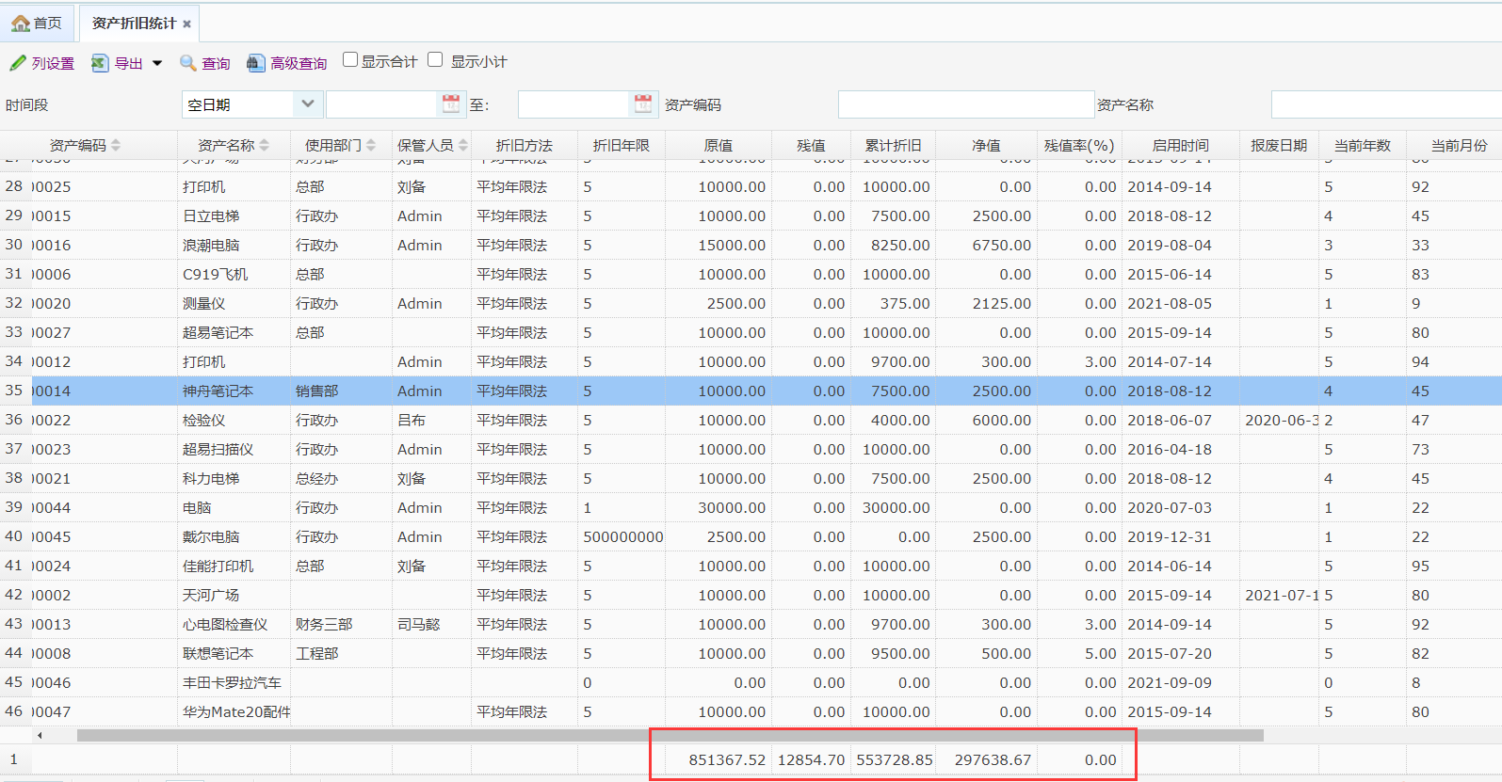This screenshot has width=1502, height=782.
Task: Close the 资产折旧统计 tab
Action: (x=186, y=24)
